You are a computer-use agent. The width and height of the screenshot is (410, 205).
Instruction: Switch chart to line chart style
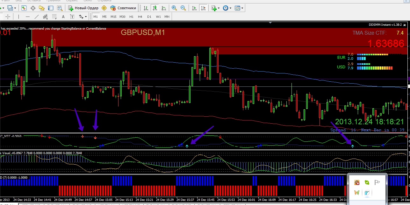point(163,8)
